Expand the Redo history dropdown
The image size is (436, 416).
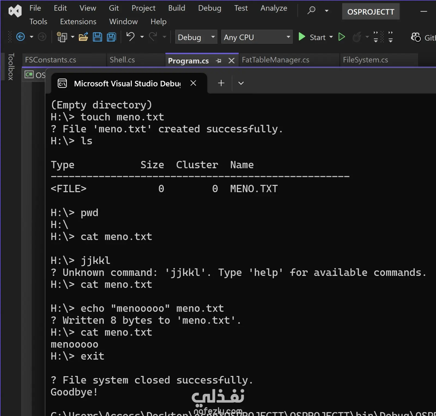pyautogui.click(x=164, y=37)
